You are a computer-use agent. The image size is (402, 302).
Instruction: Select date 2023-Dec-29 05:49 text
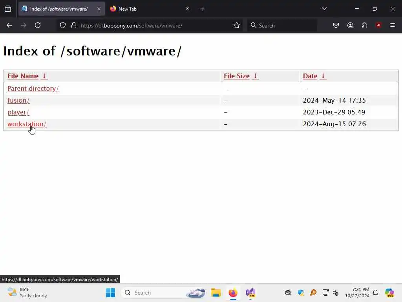(334, 112)
